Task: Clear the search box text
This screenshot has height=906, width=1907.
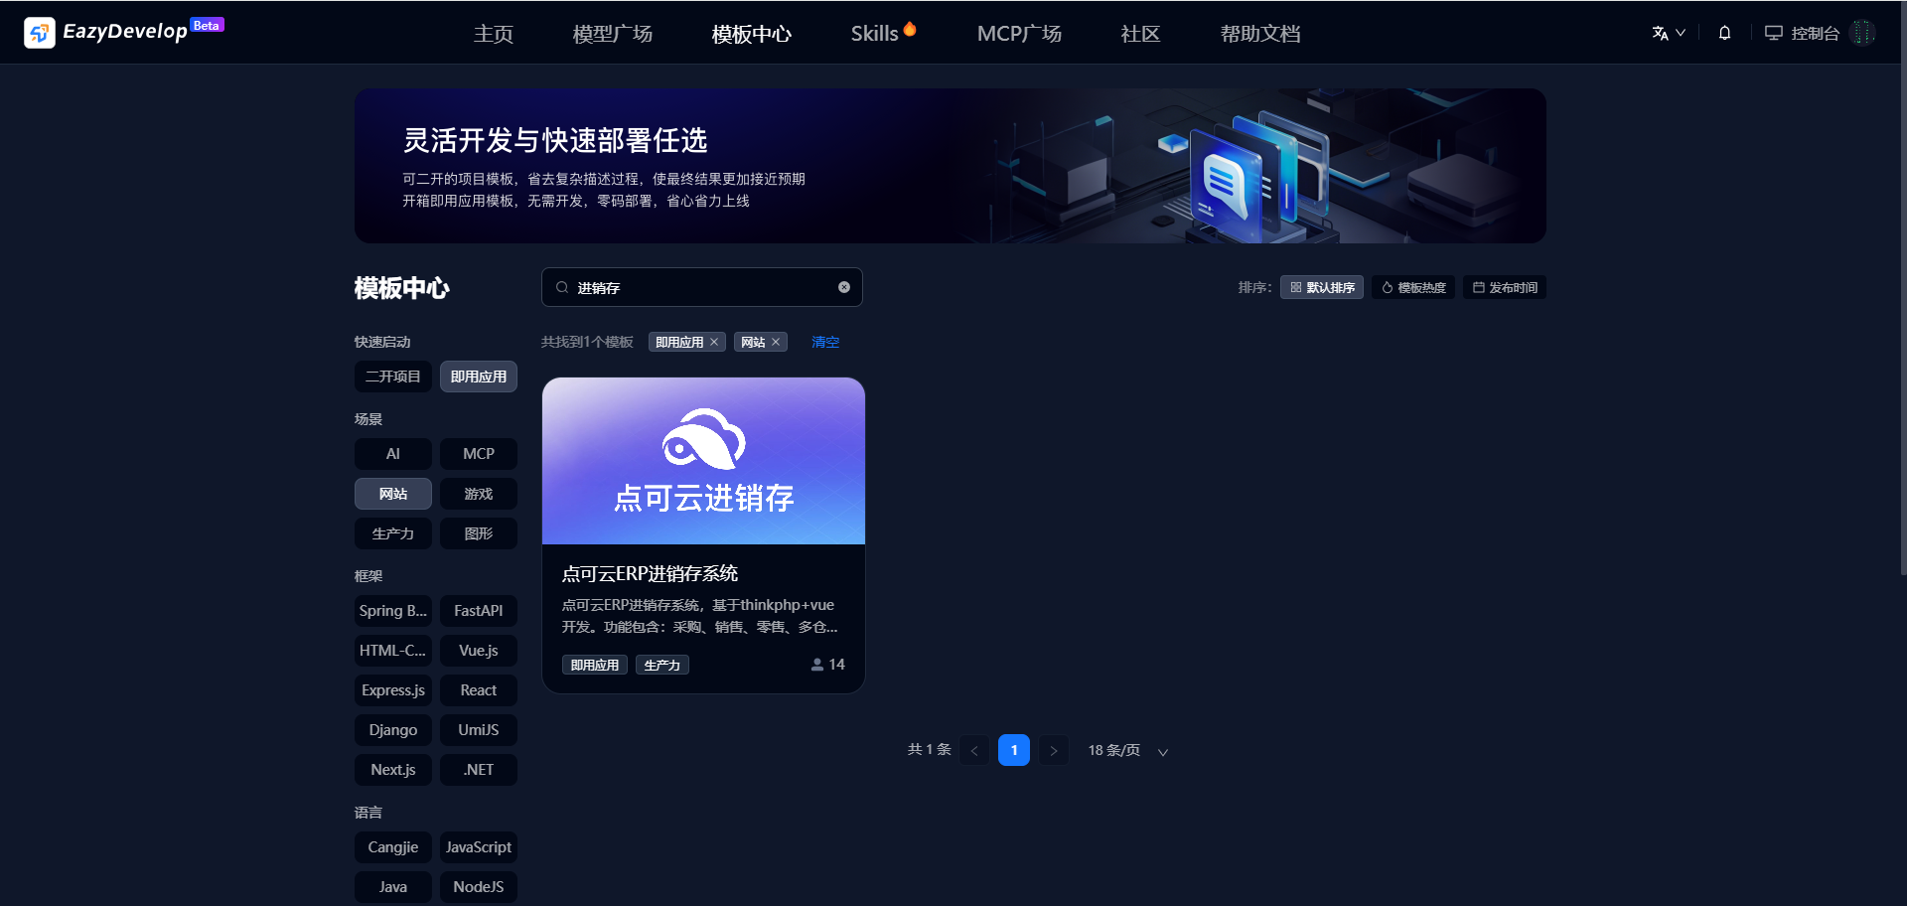Action: (x=844, y=287)
